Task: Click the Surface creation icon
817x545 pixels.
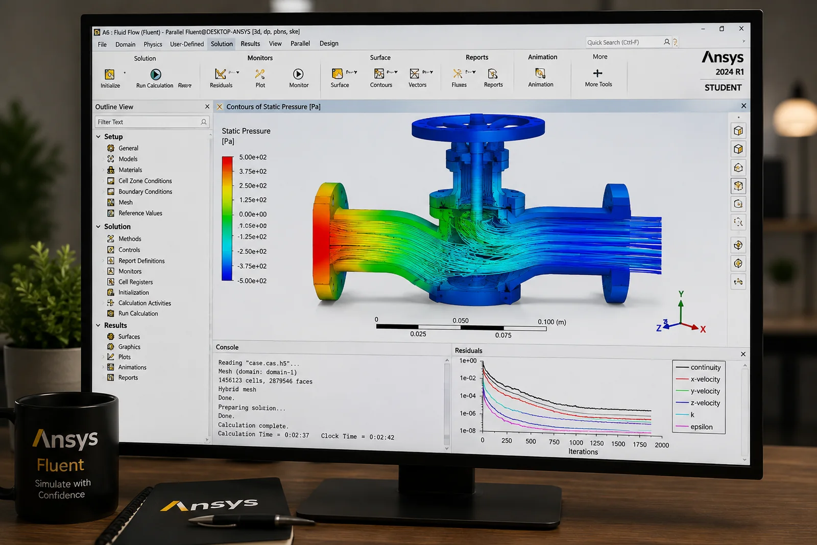Action: (x=337, y=74)
